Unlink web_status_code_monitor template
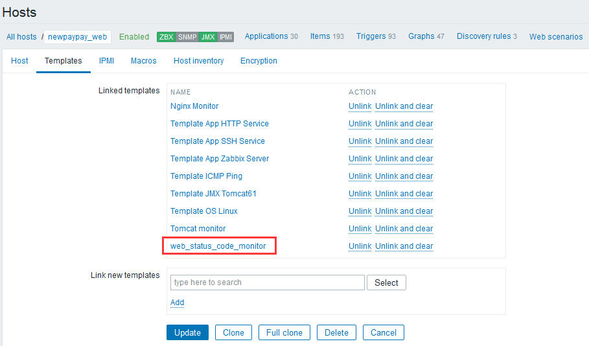 click(x=360, y=246)
